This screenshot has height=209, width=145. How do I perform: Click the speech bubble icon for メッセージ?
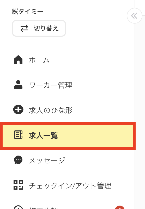point(18,160)
